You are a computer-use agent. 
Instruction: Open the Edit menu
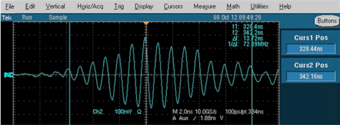click(30, 7)
